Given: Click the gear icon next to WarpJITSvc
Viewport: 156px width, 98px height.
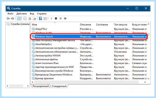Looking at the screenshot, I should coord(33,29).
